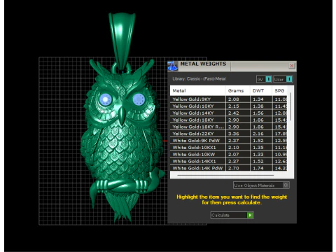Click the 1.38 DWT value

click(x=258, y=106)
